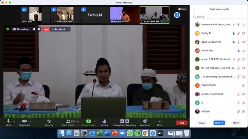Click the participant Search field
The height and width of the screenshot is (139, 248).
coord(219,17)
